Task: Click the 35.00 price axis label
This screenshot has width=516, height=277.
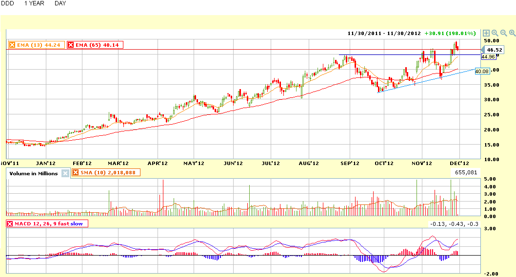Action: pyautogui.click(x=492, y=85)
